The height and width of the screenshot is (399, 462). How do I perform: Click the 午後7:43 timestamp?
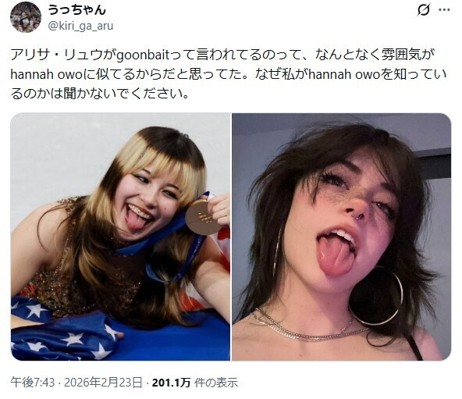pos(33,383)
